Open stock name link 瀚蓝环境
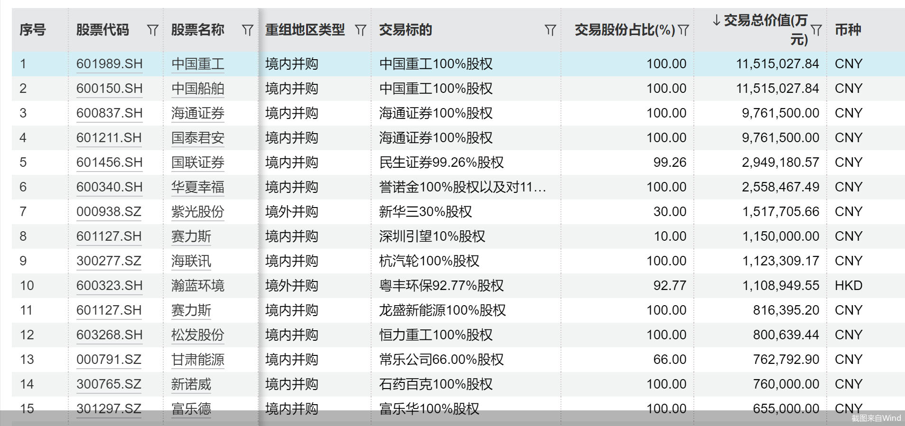Screen dimensions: 905x426 click(x=198, y=286)
